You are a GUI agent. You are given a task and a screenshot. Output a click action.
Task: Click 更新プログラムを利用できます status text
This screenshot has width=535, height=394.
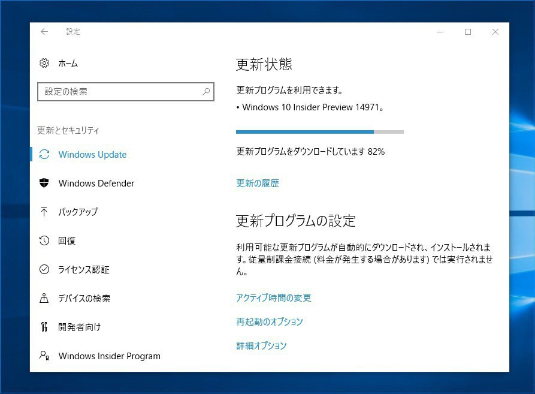click(289, 90)
